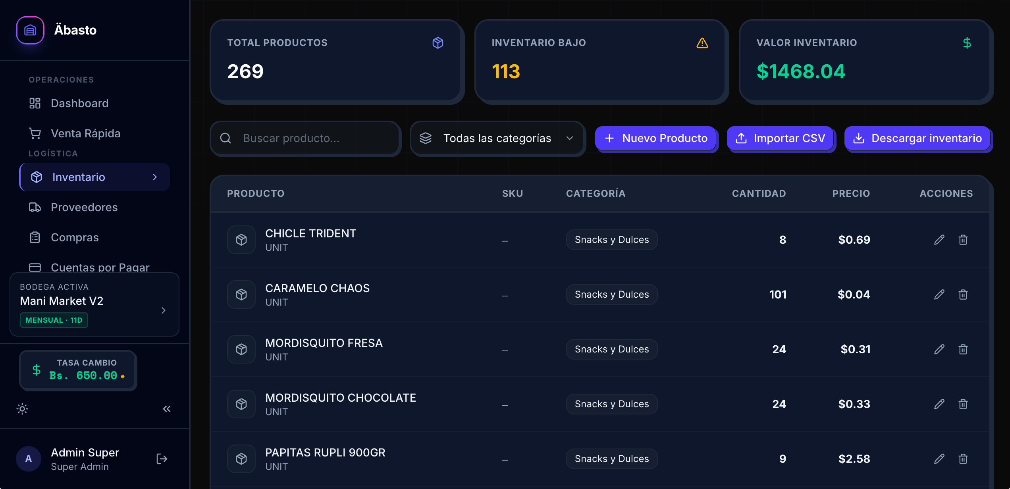
Task: Click the Importar CSV button
Action: point(780,138)
